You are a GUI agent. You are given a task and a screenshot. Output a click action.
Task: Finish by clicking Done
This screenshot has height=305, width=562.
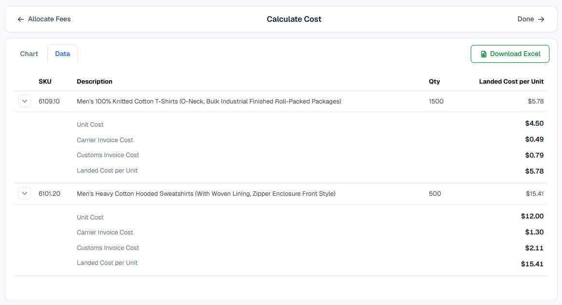pyautogui.click(x=531, y=19)
